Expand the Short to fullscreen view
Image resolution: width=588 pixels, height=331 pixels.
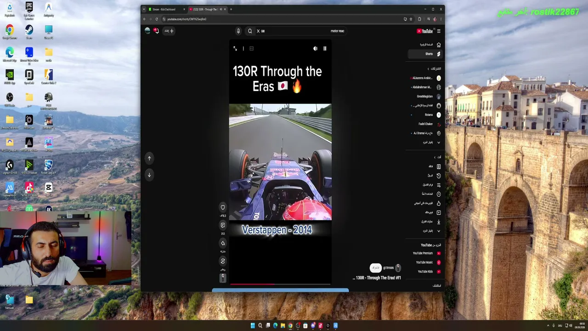pyautogui.click(x=235, y=48)
